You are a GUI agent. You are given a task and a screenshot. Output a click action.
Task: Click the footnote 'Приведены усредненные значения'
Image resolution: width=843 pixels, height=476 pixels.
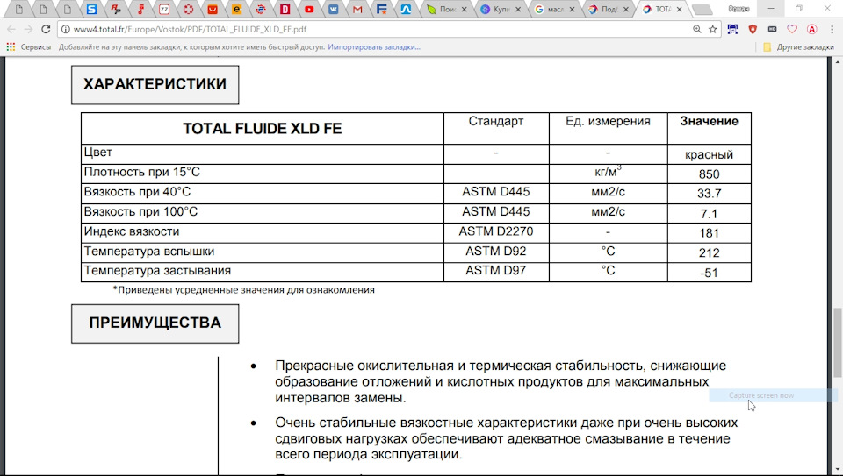[x=243, y=290]
